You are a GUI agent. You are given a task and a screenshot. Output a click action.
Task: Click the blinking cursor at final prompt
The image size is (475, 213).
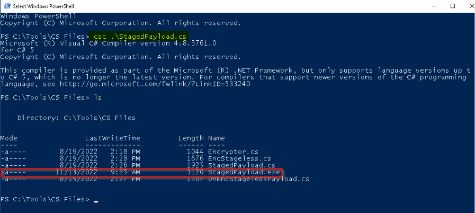[x=96, y=201]
